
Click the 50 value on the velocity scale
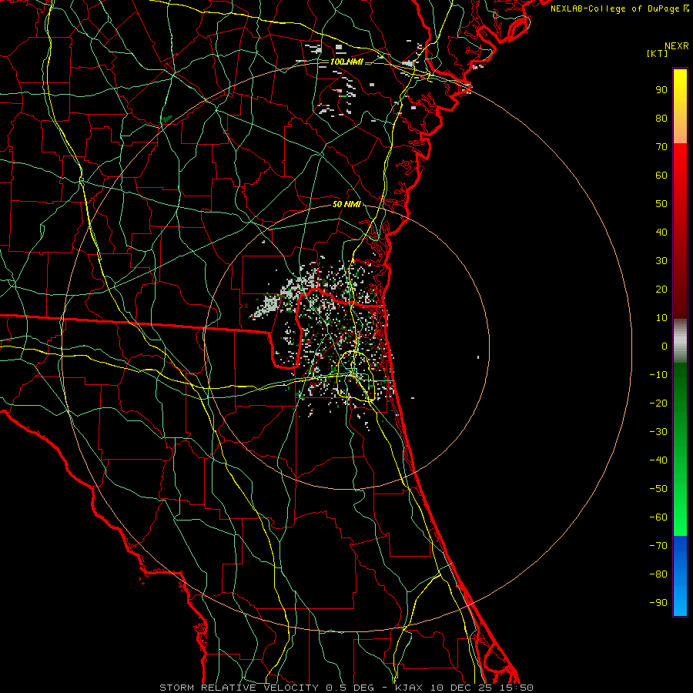click(661, 204)
